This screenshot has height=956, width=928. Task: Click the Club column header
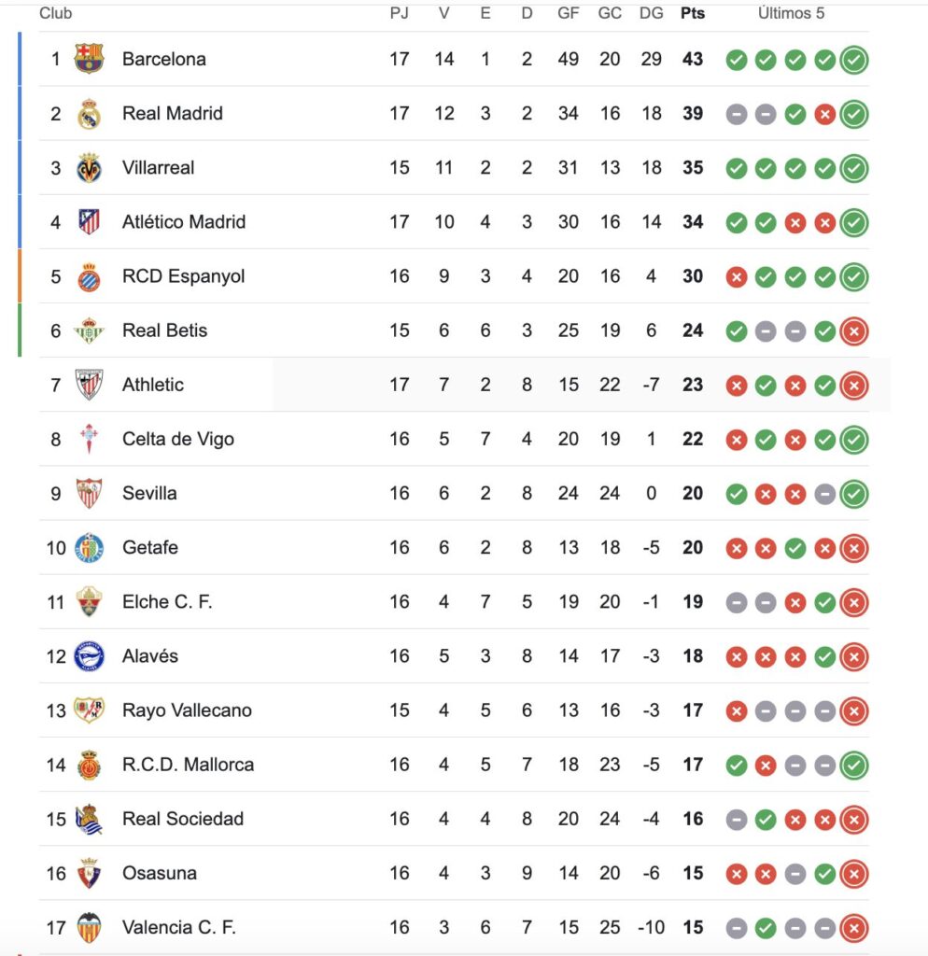coord(56,13)
